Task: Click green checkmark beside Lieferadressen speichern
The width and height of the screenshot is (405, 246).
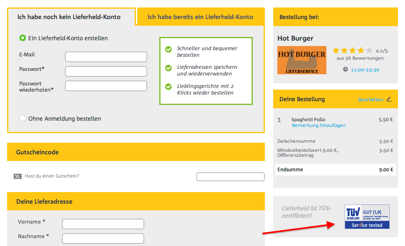Action: (x=168, y=68)
